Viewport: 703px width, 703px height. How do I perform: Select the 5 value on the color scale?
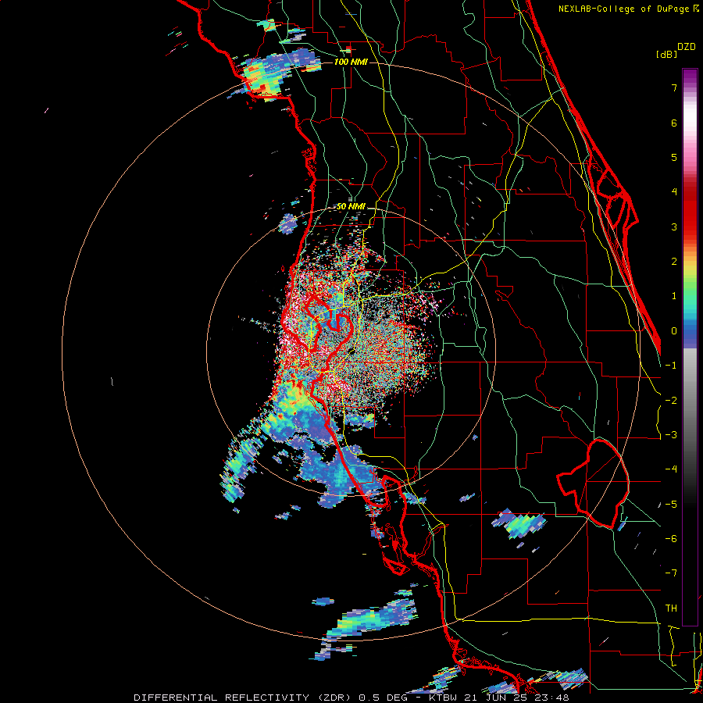click(674, 157)
